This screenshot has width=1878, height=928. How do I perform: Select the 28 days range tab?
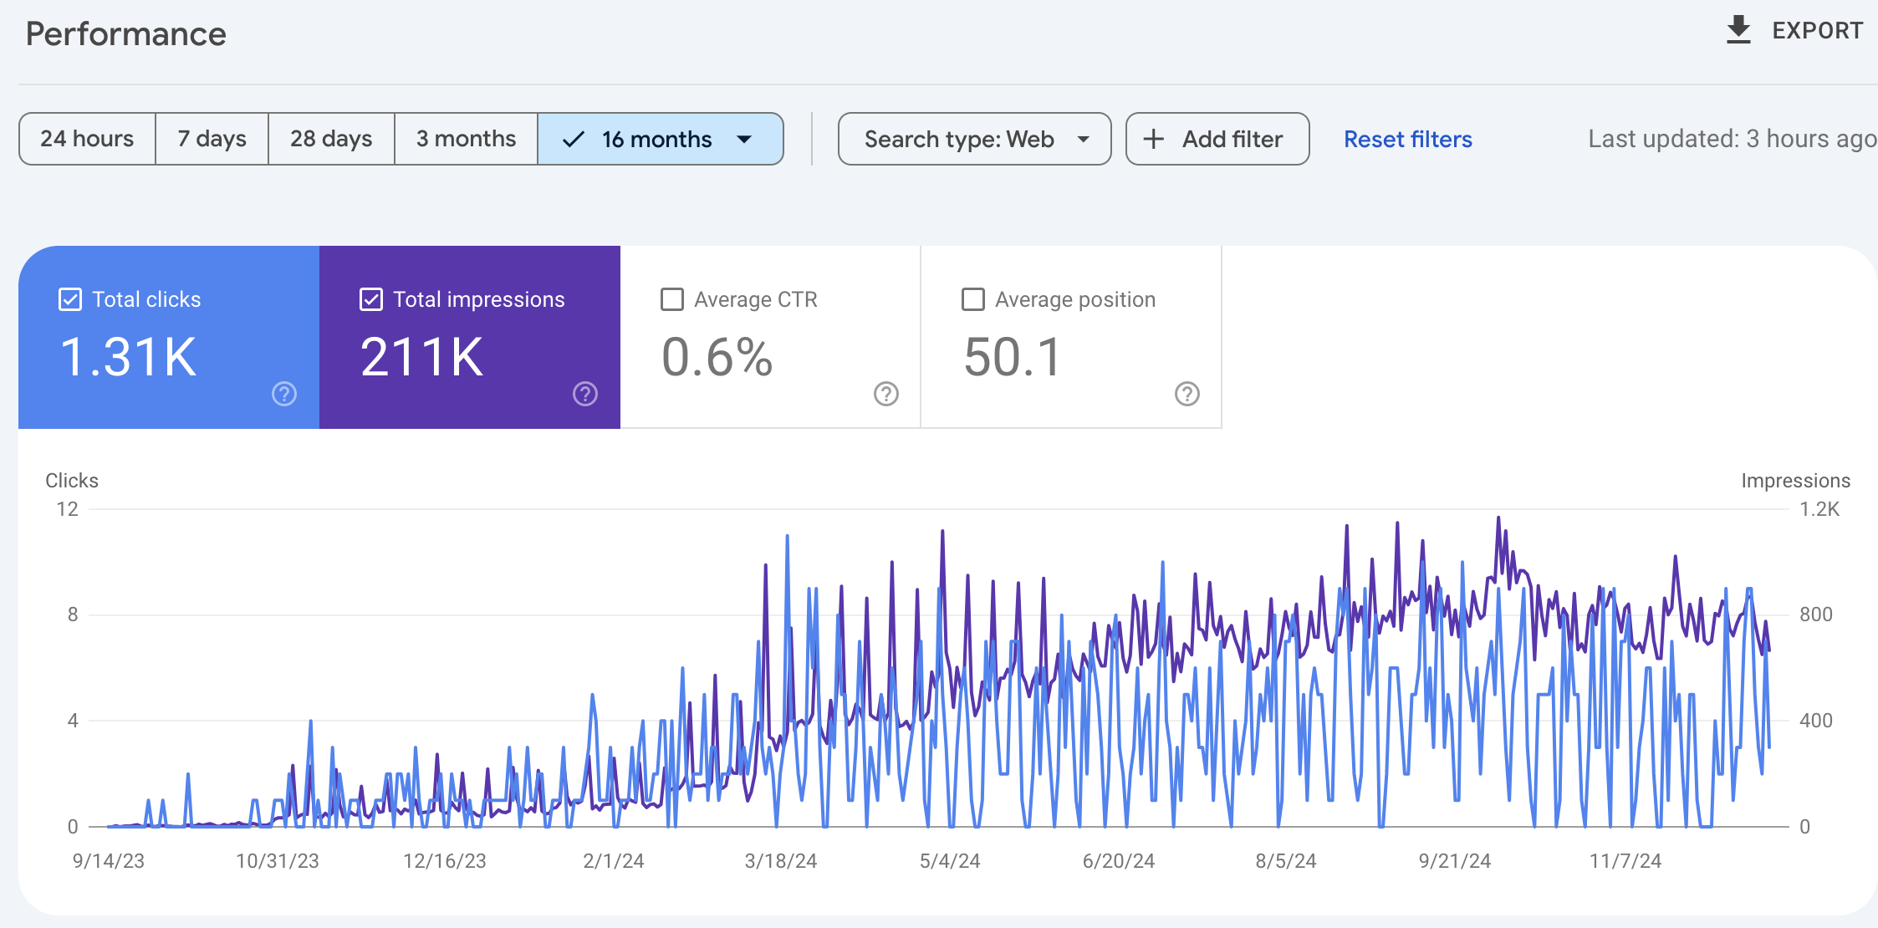331,139
